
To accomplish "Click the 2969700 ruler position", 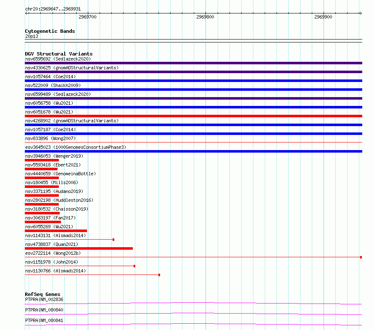I will pyautogui.click(x=87, y=17).
